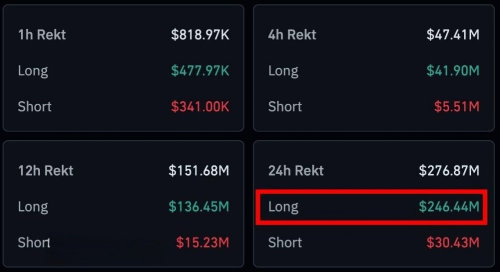
Task: Click the Long label in the 4h card
Action: tap(283, 71)
